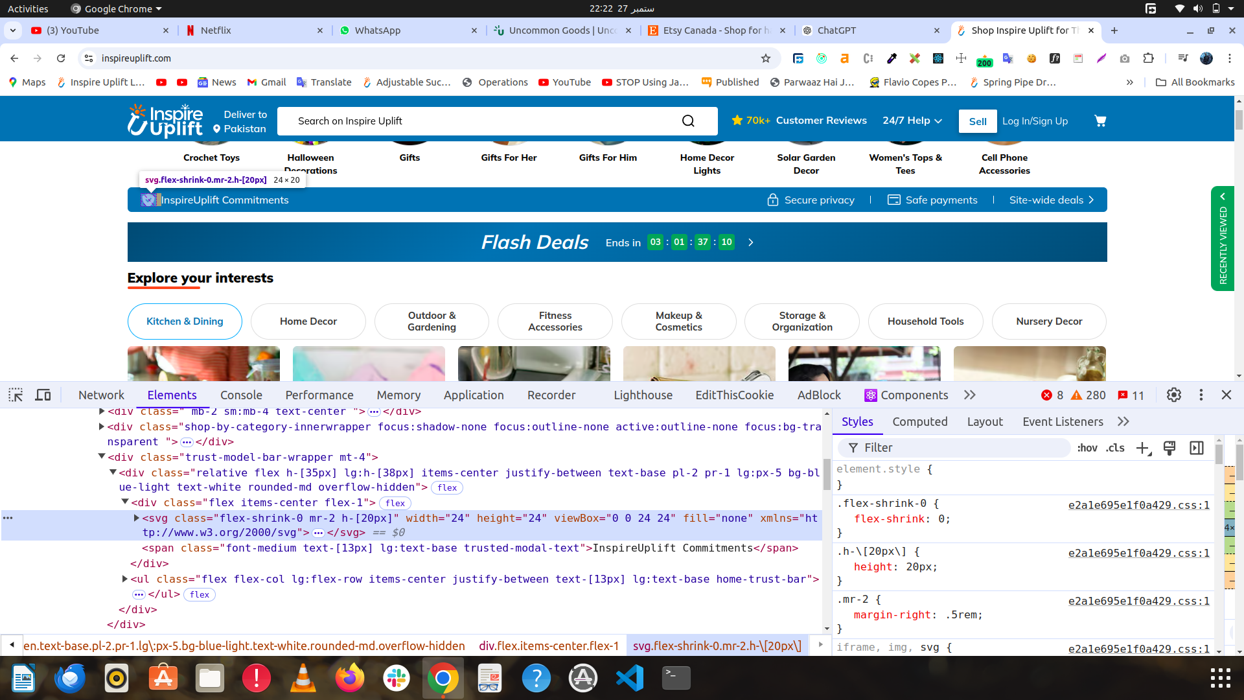
Task: Click the inspect element picker icon
Action: click(16, 395)
